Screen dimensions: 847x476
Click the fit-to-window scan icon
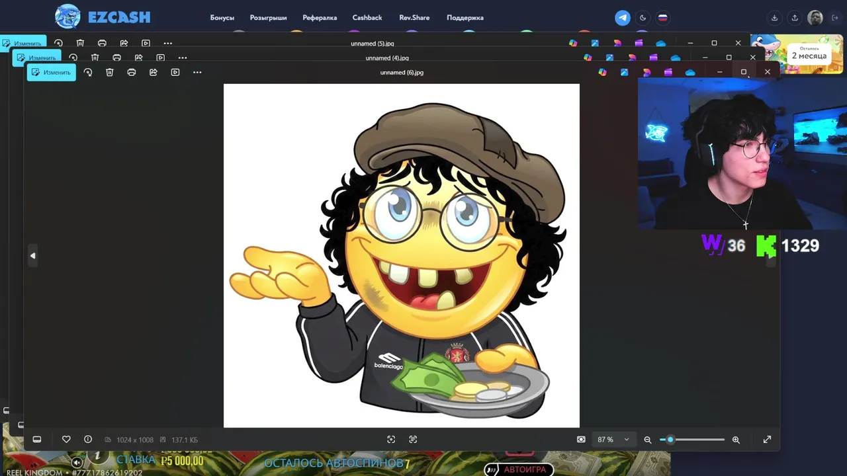[x=391, y=440]
